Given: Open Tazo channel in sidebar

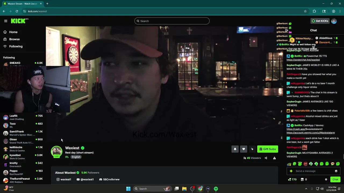Looking at the screenshot, I should [x=23, y=125].
